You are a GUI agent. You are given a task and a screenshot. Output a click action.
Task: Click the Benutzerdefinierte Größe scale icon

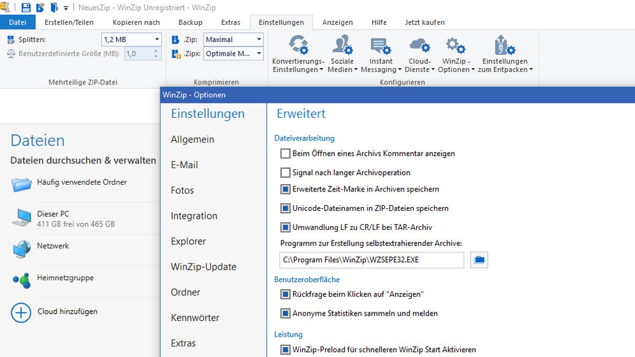(x=11, y=53)
